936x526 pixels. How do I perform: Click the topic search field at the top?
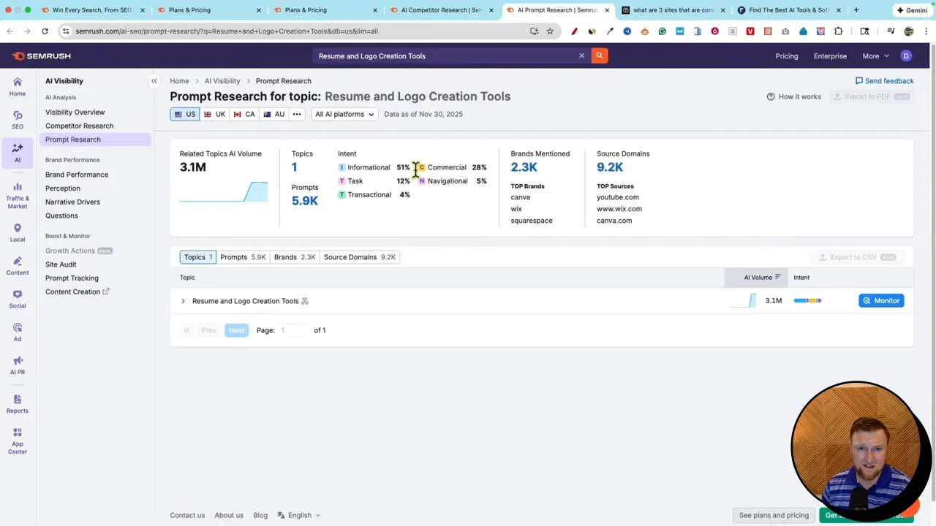point(439,56)
